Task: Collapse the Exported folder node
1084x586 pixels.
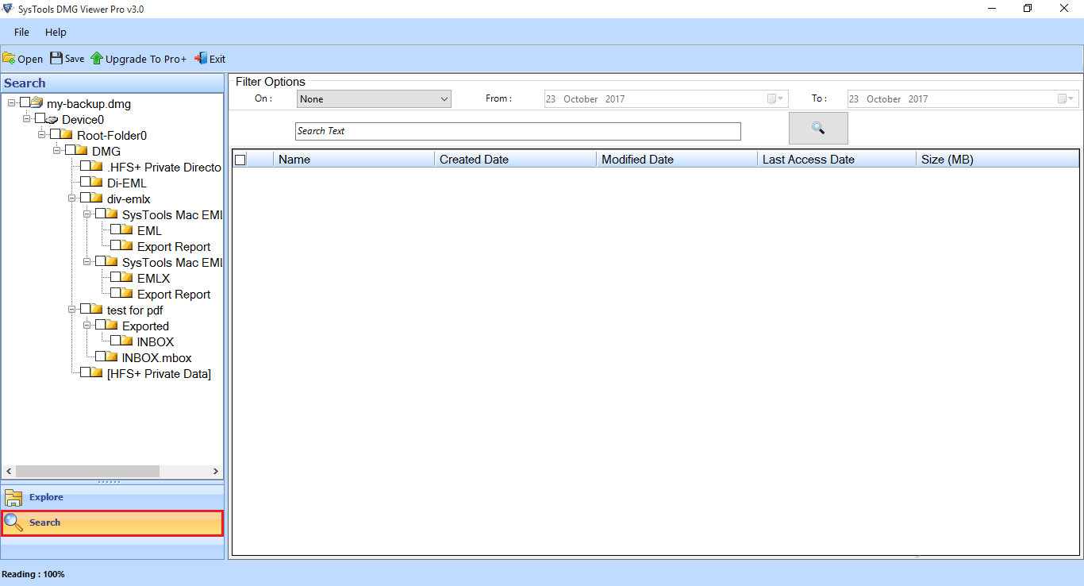Action: point(87,326)
